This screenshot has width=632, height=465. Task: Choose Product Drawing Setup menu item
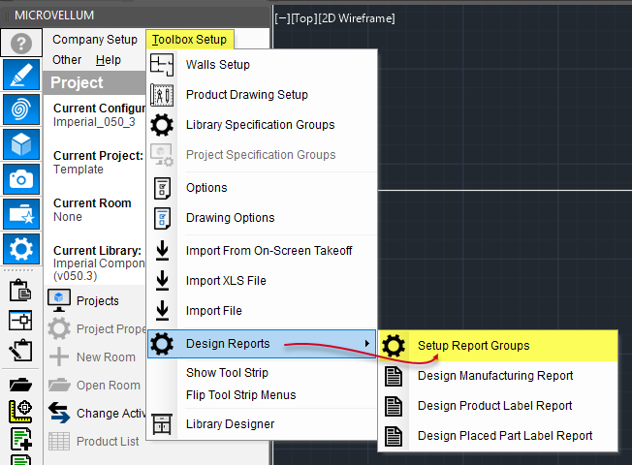point(262,95)
